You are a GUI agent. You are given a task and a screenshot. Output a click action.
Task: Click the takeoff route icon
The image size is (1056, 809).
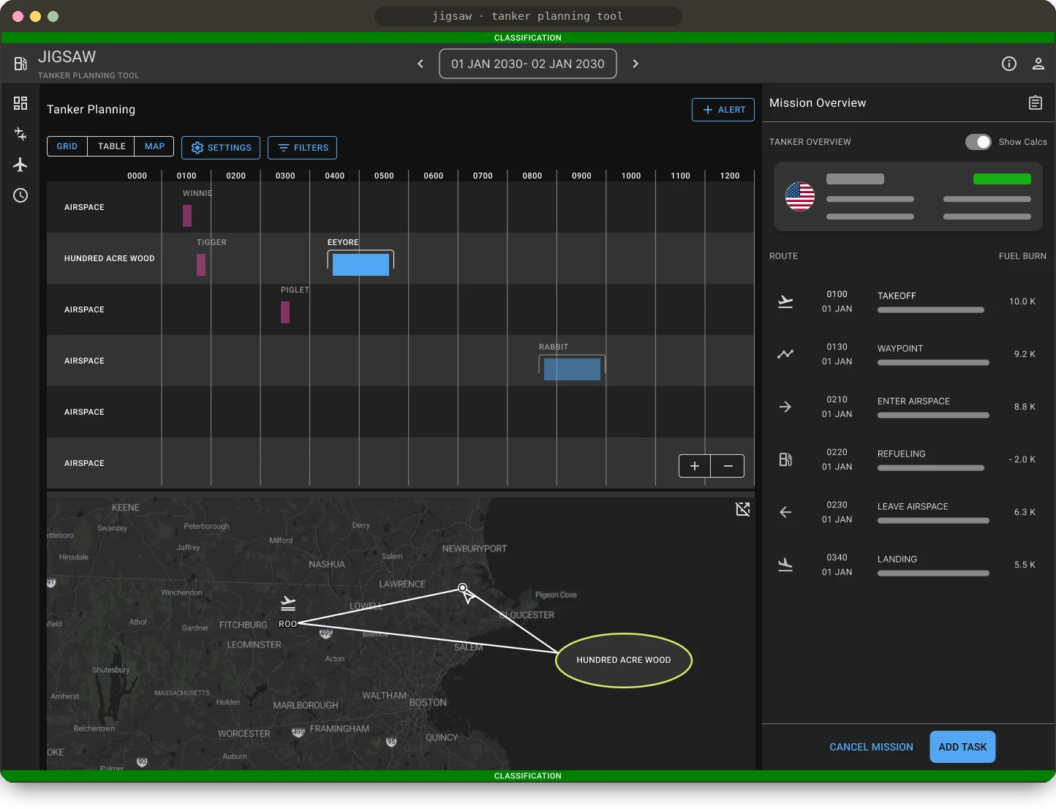click(x=785, y=301)
